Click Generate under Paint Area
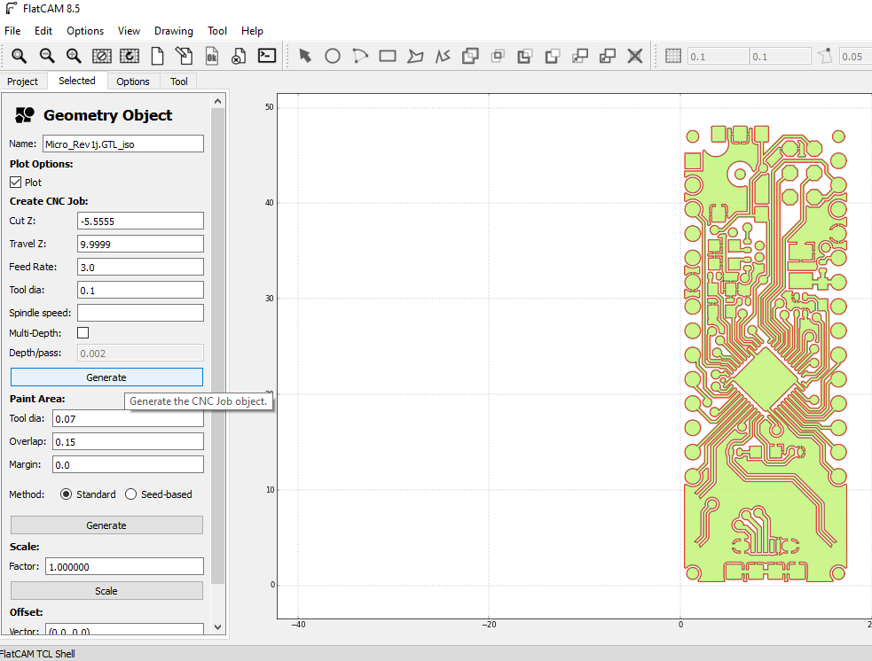Image resolution: width=872 pixels, height=661 pixels. [x=106, y=525]
